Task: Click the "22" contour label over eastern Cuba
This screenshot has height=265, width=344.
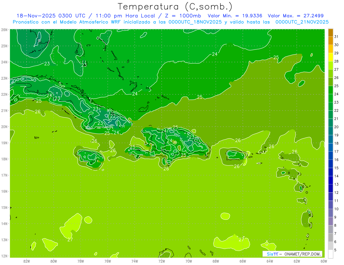Action: click(113, 116)
